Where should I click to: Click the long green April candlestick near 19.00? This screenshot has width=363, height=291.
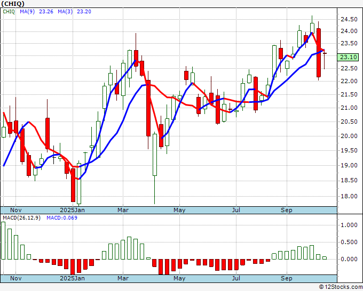tap(155, 155)
